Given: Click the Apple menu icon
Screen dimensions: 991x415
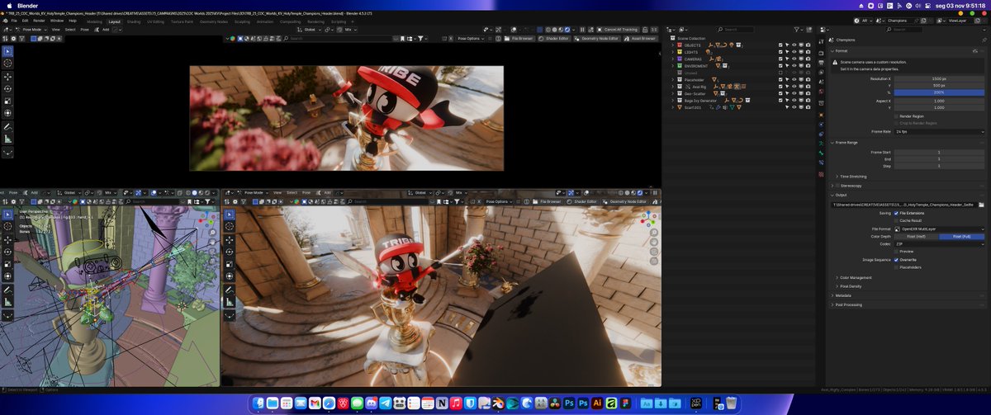Looking at the screenshot, I should click(7, 5).
